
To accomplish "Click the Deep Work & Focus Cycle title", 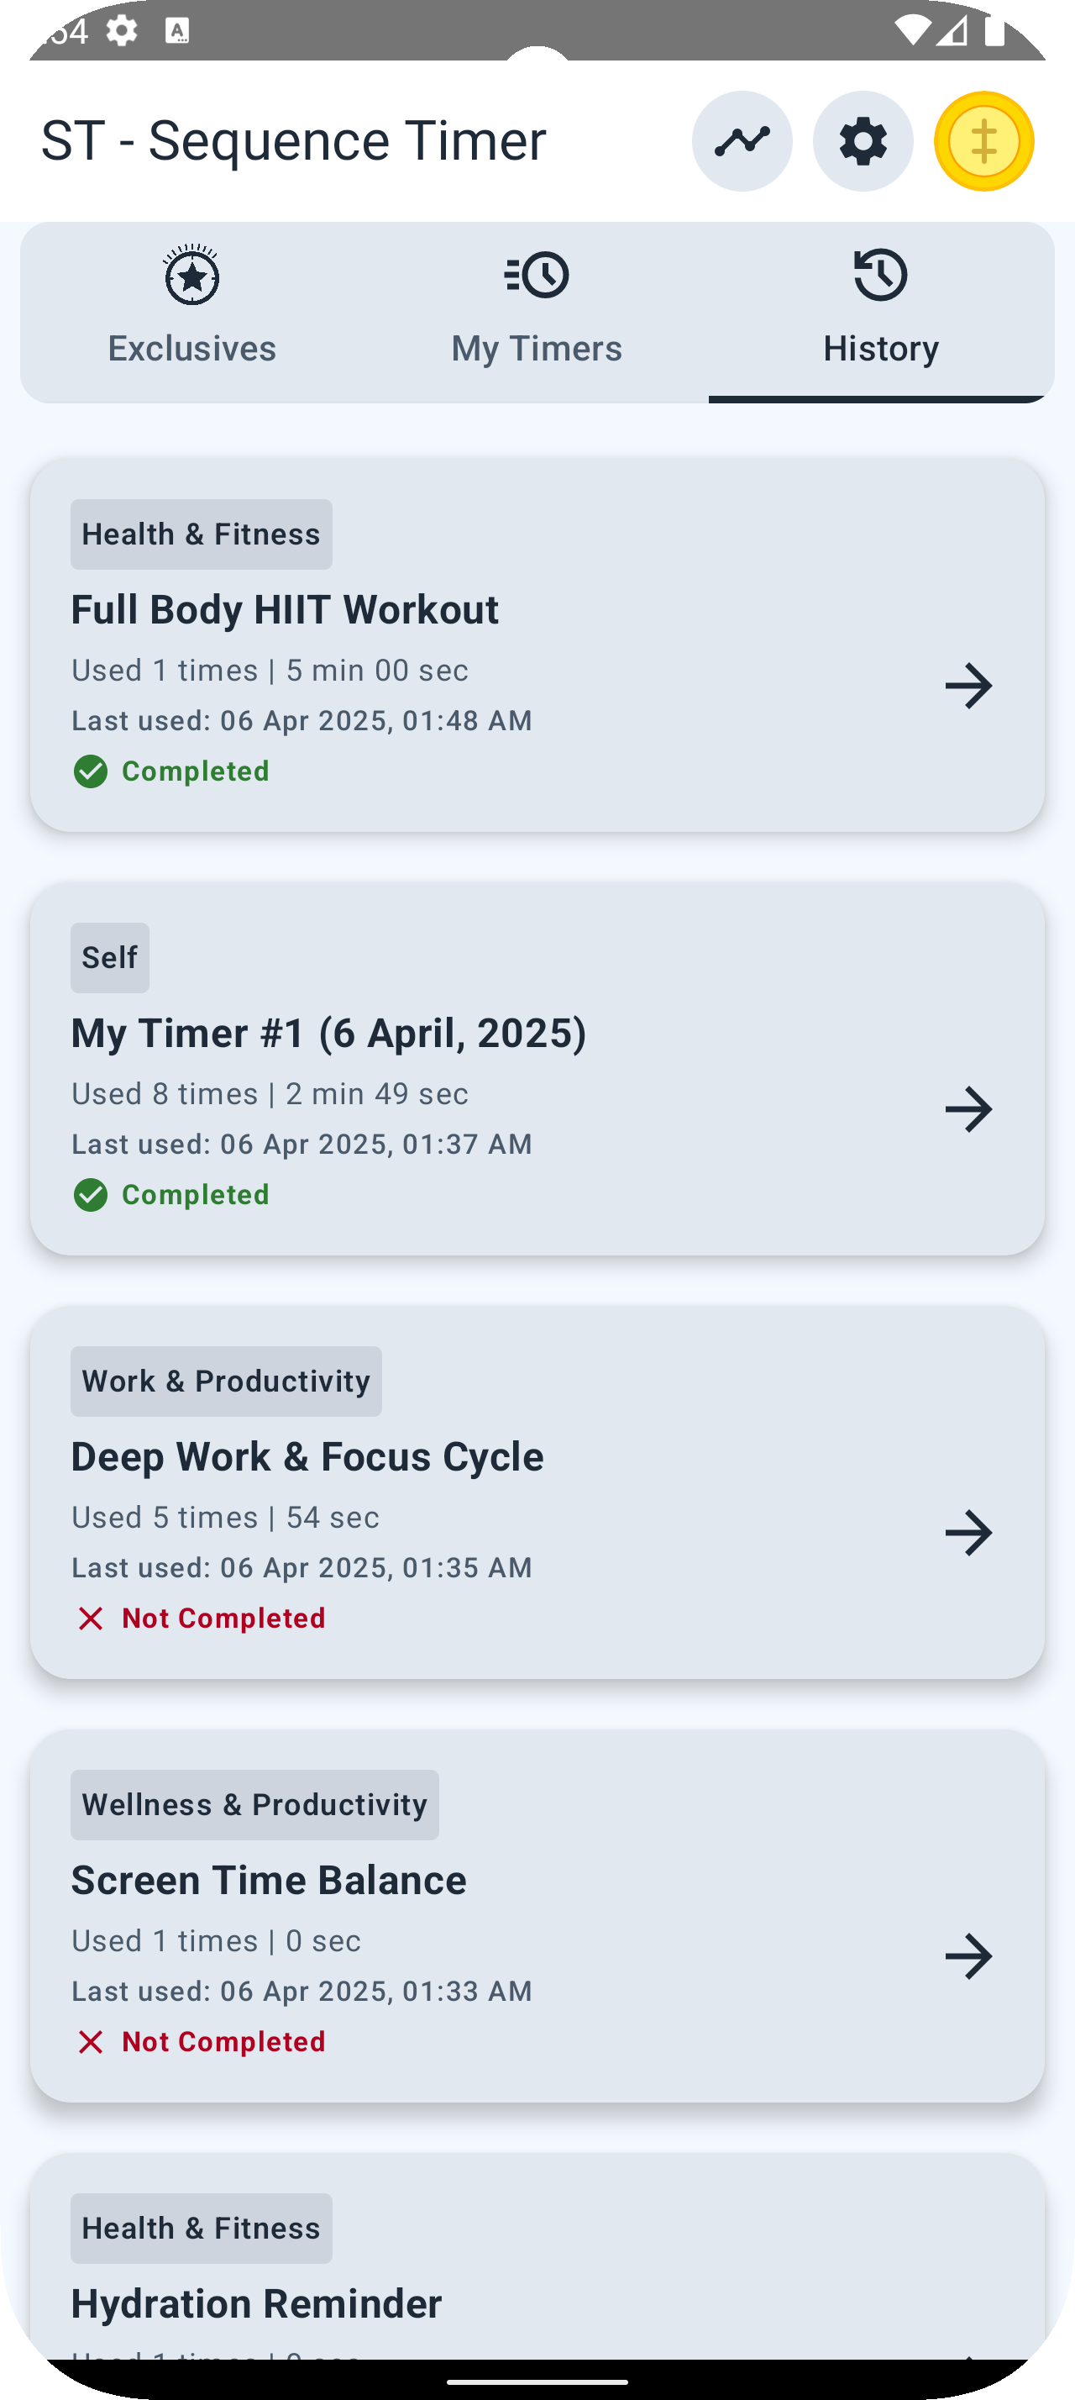I will [x=307, y=1457].
